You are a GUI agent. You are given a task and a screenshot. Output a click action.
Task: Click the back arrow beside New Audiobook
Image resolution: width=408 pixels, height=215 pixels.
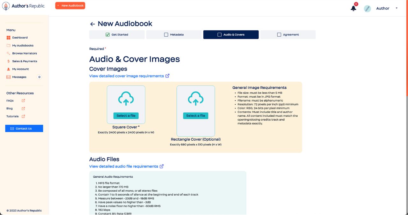point(92,24)
